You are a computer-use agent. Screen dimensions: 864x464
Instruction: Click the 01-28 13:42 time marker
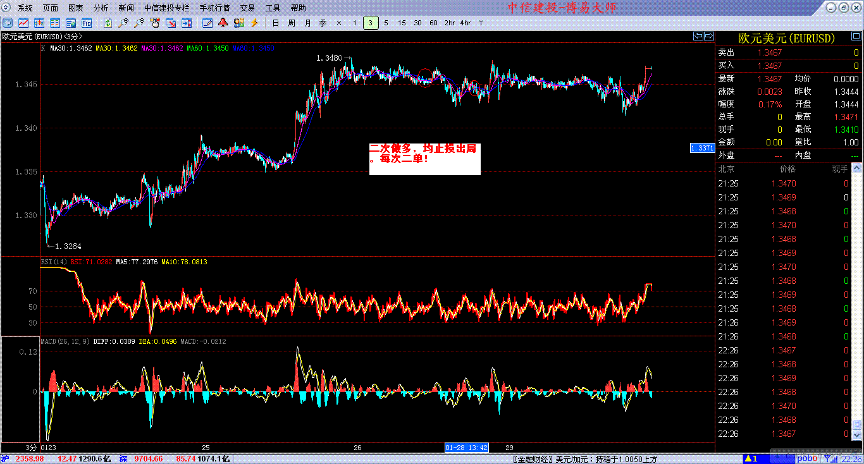(467, 448)
